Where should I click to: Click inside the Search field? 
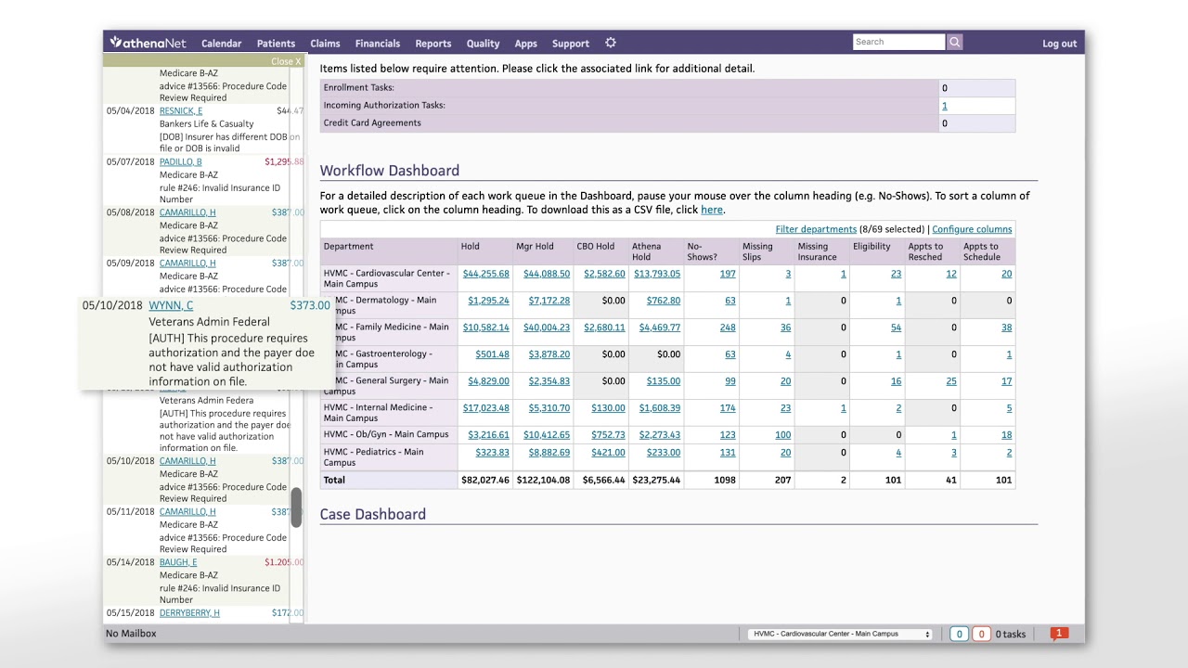pos(898,42)
